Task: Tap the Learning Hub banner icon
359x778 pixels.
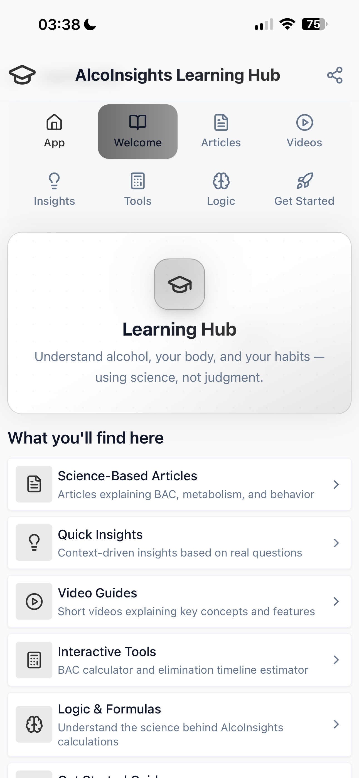Action: coord(179,284)
